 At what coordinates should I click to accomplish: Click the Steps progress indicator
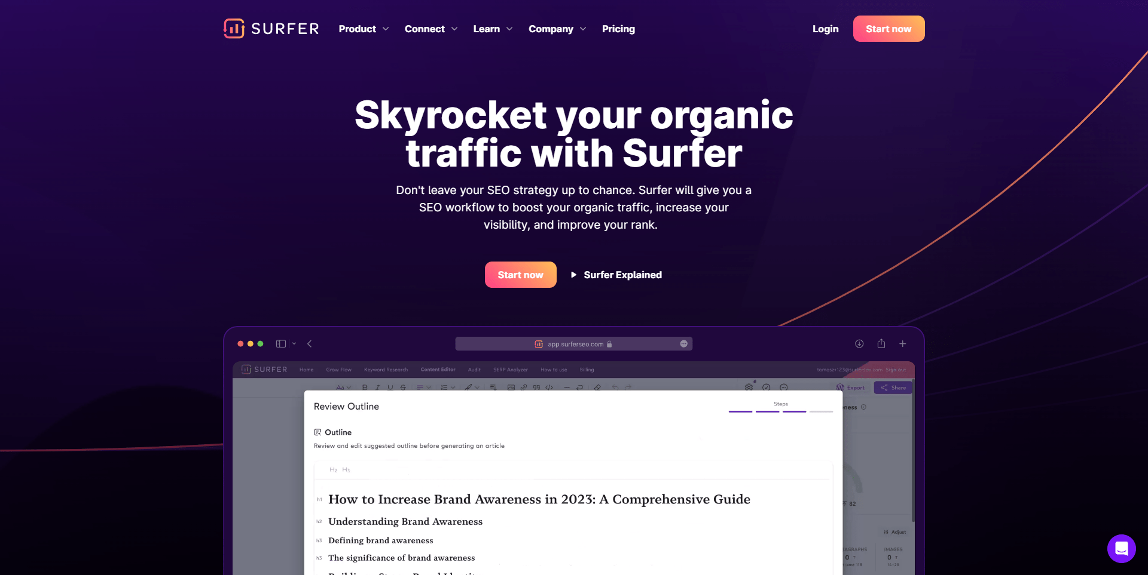pyautogui.click(x=781, y=408)
